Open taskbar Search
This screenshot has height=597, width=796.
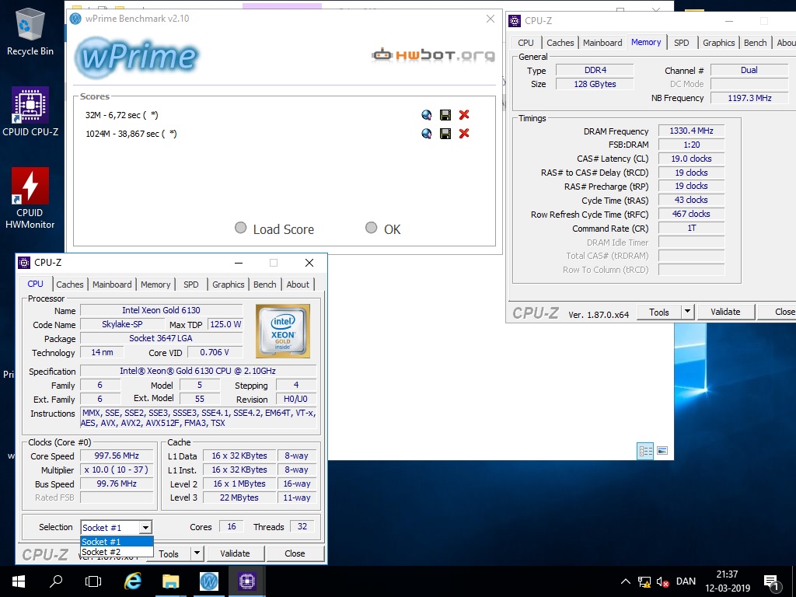(x=55, y=581)
